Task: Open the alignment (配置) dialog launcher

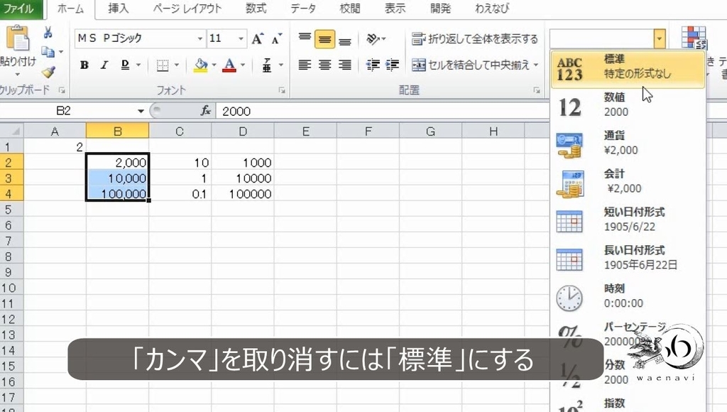Action: tap(537, 90)
